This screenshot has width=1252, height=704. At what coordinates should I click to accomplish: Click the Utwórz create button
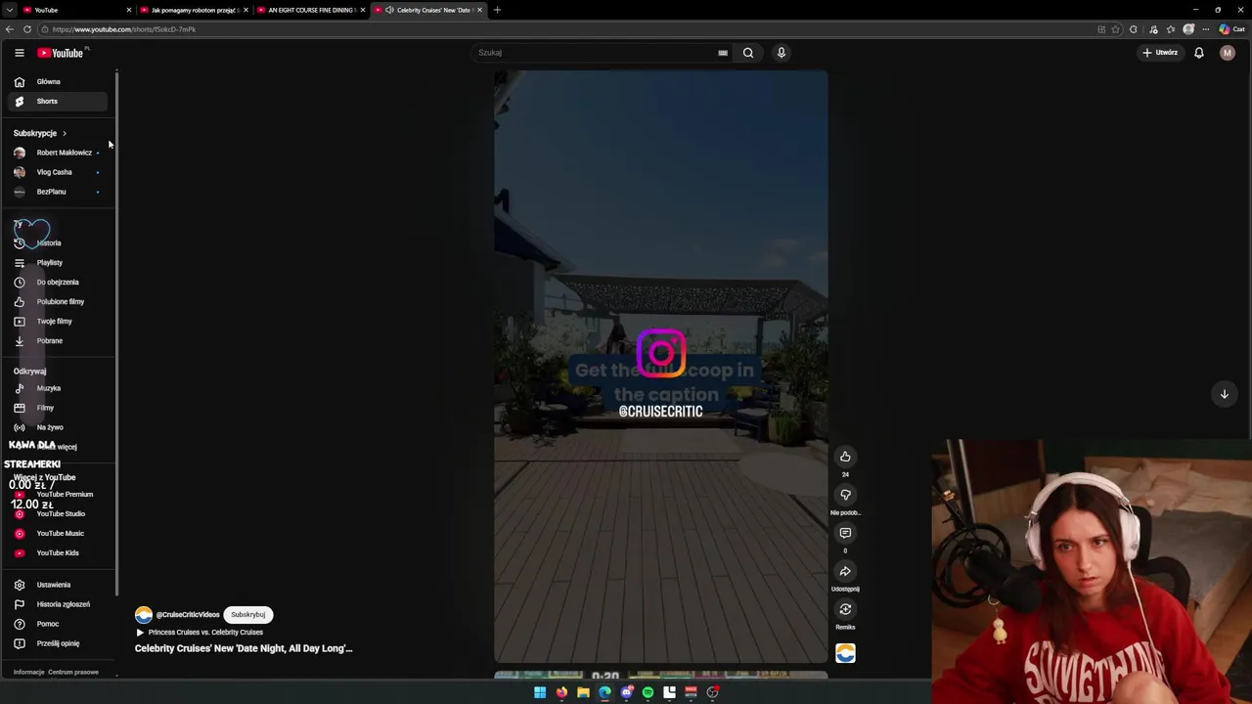coord(1160,53)
